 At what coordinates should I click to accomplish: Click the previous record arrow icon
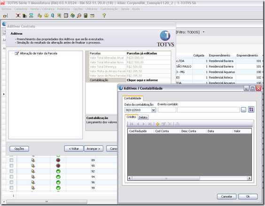click(138, 124)
